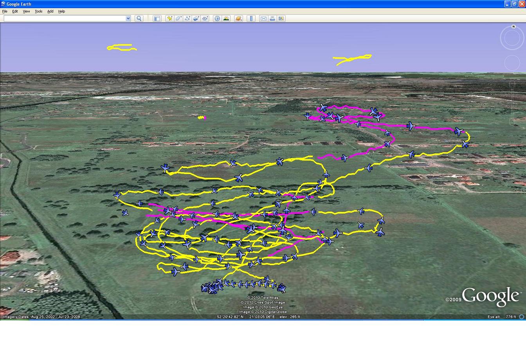Record a tour with camera icon

(205, 18)
